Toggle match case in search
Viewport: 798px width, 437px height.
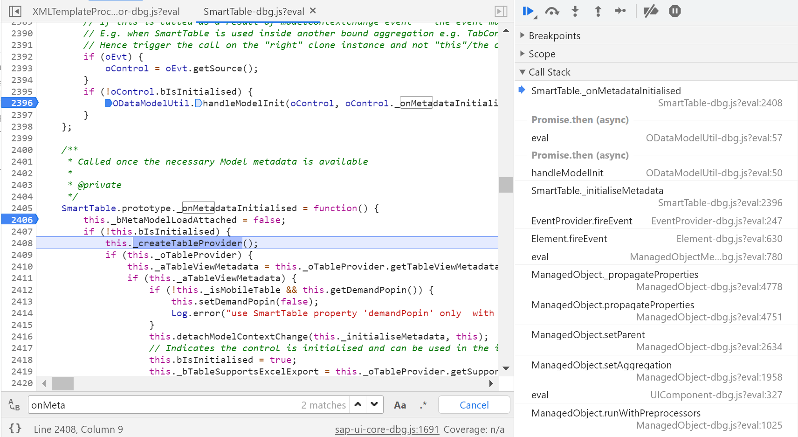[x=399, y=405]
